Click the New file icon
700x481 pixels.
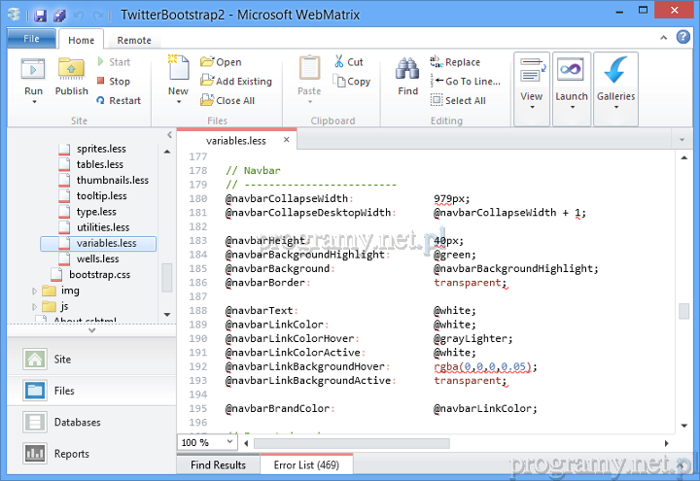click(x=178, y=68)
